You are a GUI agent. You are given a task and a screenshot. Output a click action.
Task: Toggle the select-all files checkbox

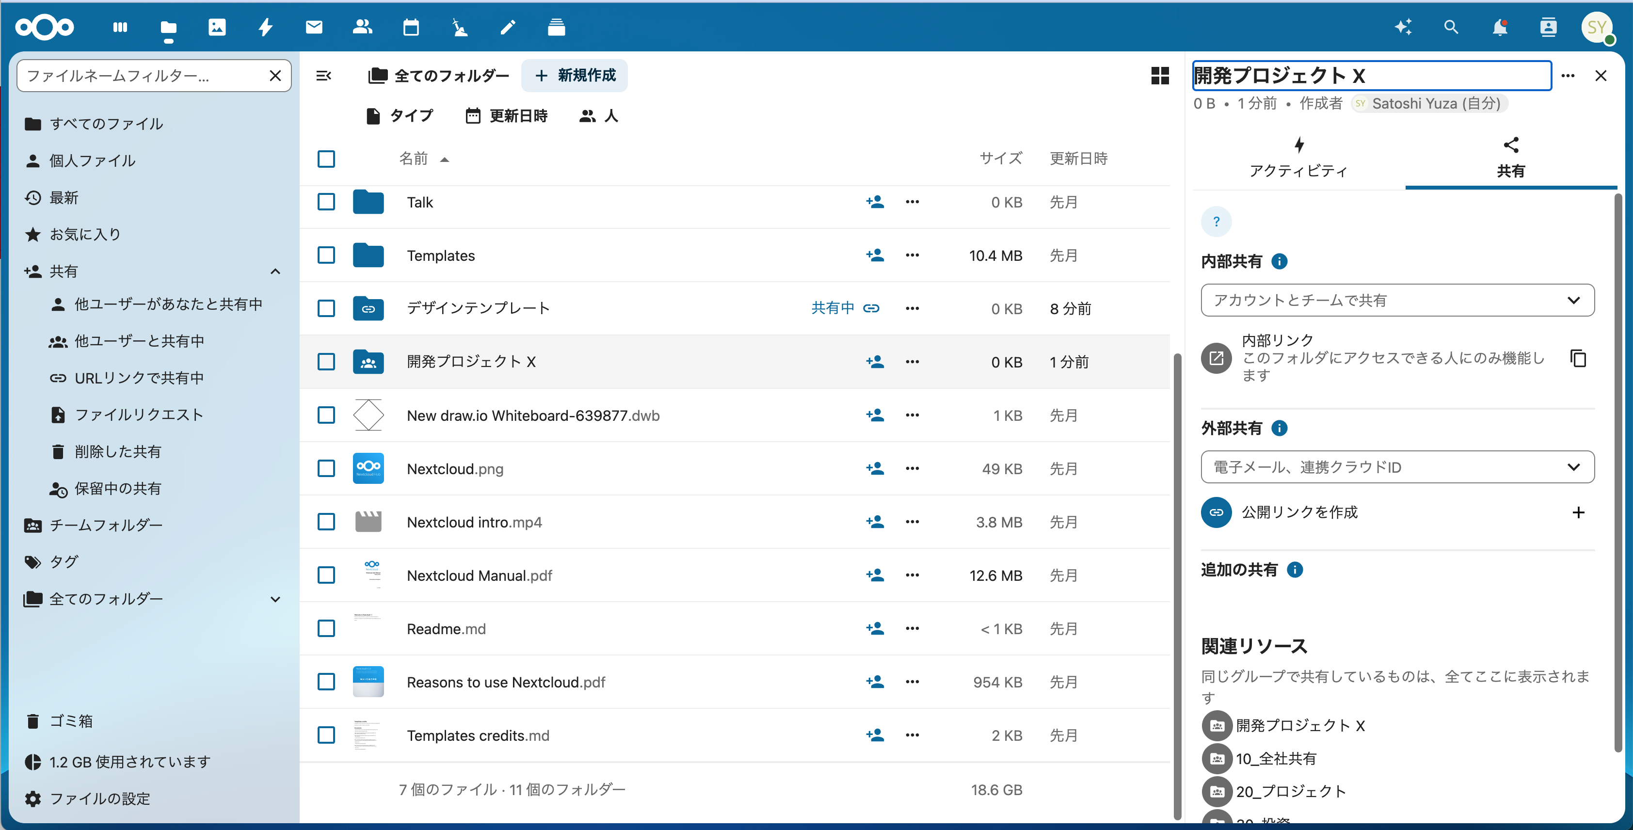[326, 159]
